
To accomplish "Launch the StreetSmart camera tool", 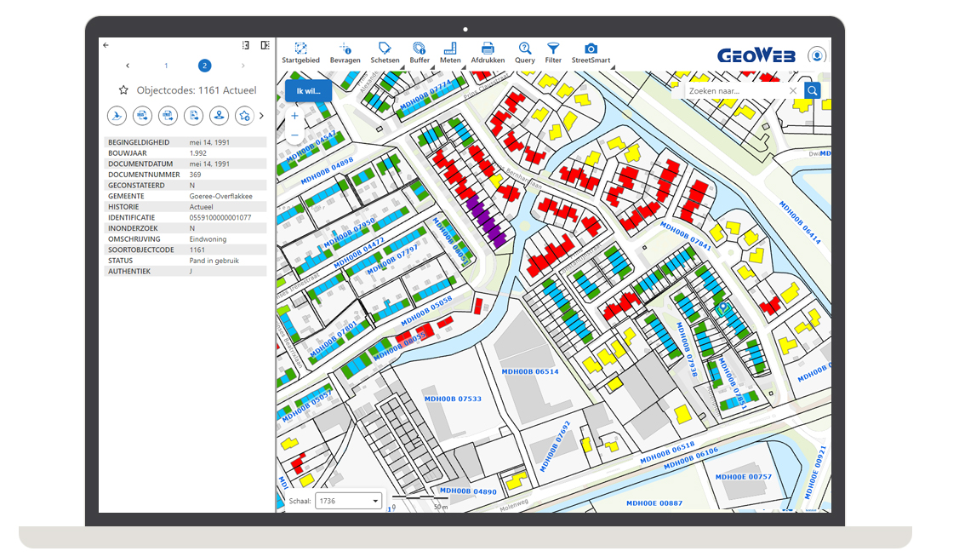I will pos(591,54).
